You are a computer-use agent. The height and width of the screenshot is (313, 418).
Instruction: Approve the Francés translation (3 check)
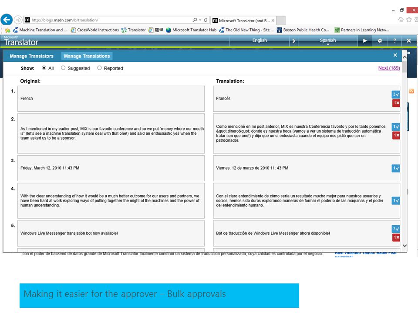(396, 94)
